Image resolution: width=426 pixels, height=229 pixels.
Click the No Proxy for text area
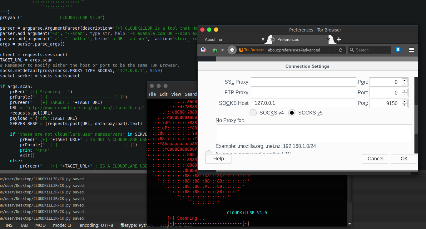[x=314, y=133]
